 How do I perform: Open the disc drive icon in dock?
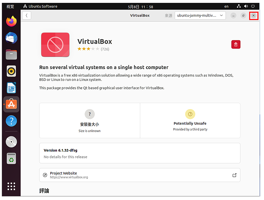tap(11, 142)
